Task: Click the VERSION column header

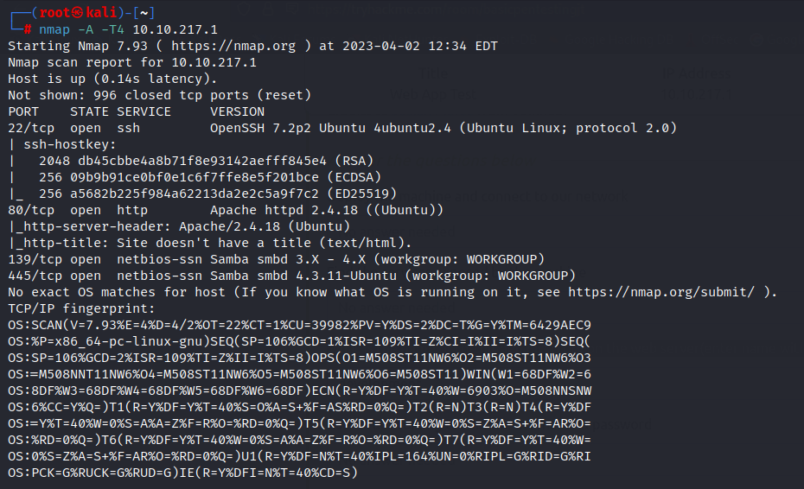Action: (x=238, y=111)
